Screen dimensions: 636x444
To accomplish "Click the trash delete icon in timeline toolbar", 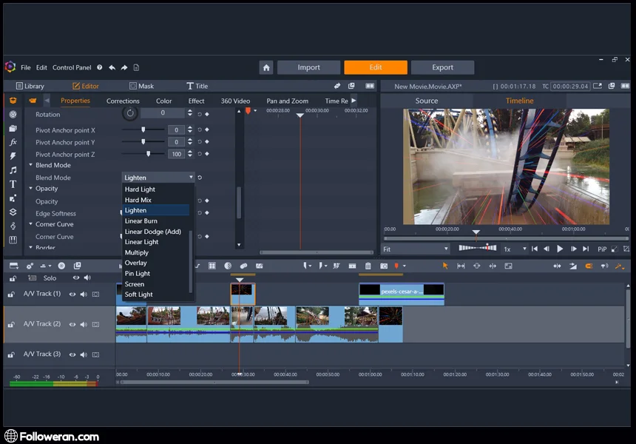I will [x=368, y=266].
